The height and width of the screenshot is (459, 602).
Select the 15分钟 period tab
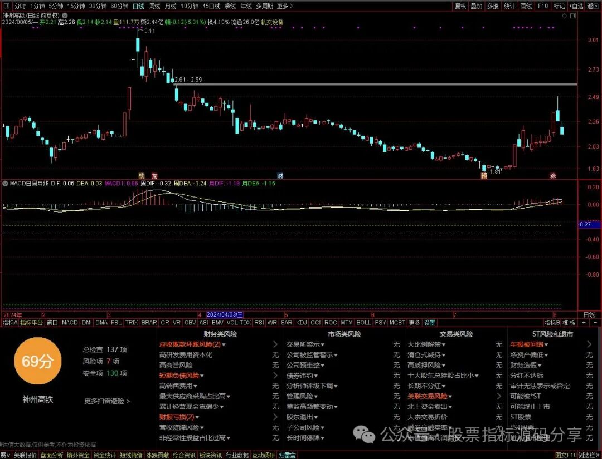(x=76, y=6)
